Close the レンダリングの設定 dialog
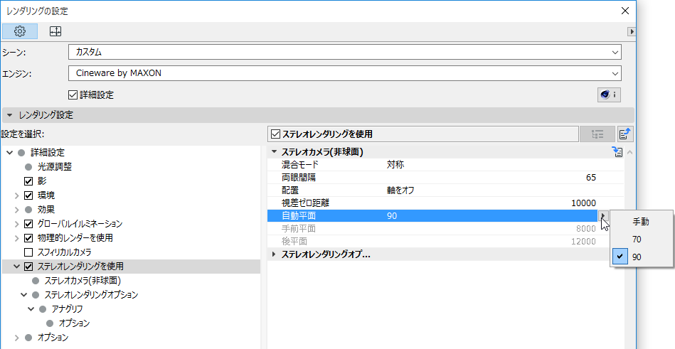 625,11
